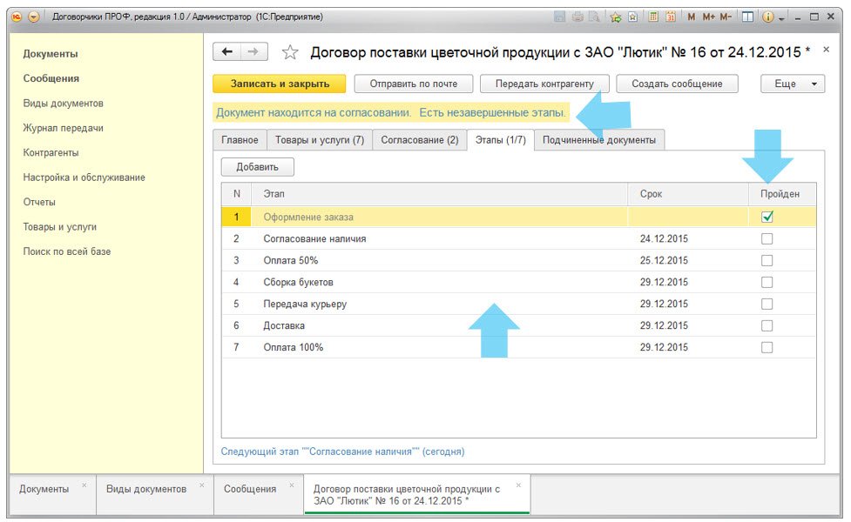
Task: Click the Следующий этап link
Action: [x=342, y=452]
